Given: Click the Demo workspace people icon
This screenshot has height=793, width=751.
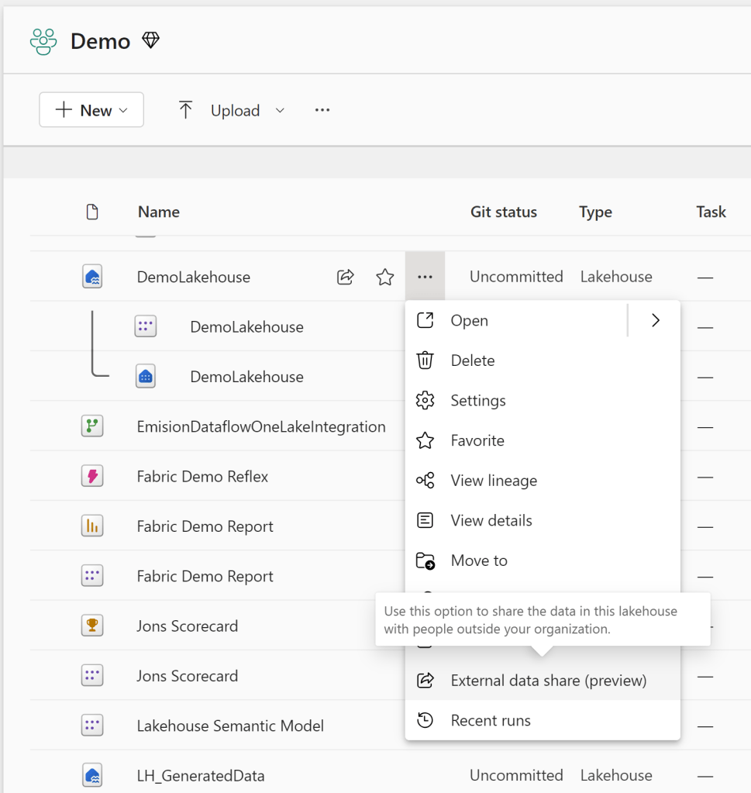Looking at the screenshot, I should click(43, 41).
